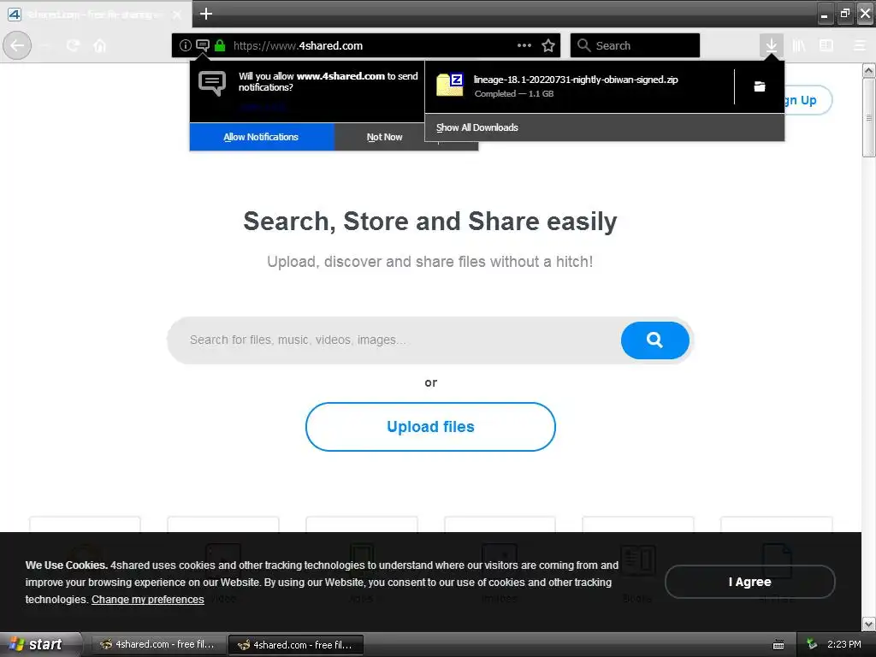The image size is (876, 657).
Task: Click the 2:23 PM taskbar clock
Action: (844, 644)
